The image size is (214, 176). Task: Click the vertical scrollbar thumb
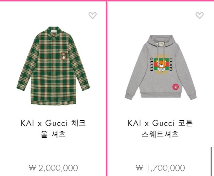point(211,161)
